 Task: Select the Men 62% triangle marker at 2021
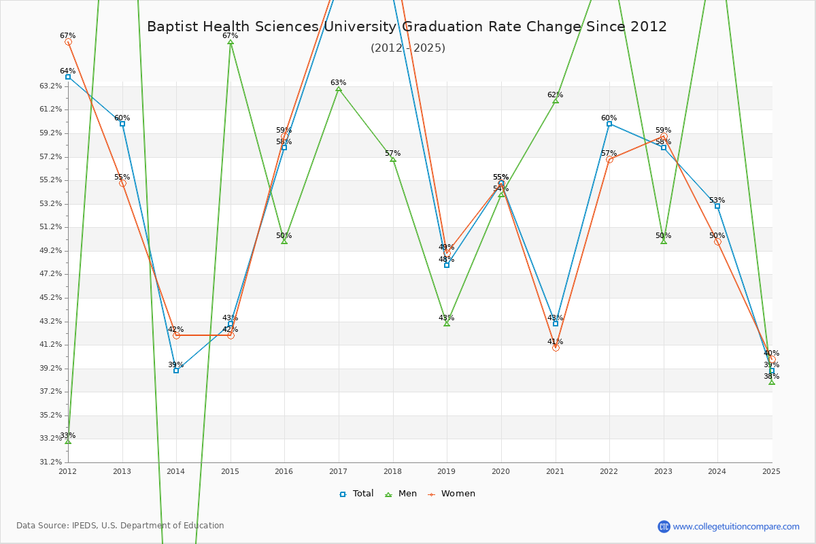click(556, 101)
